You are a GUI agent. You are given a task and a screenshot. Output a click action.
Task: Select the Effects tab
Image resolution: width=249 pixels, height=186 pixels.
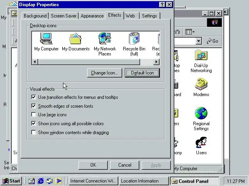tap(114, 15)
